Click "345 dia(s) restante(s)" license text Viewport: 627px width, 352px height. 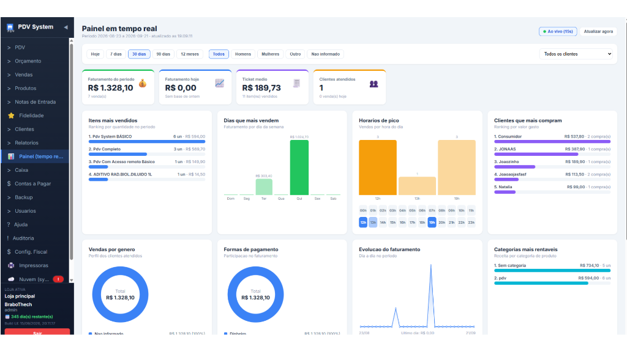32,317
